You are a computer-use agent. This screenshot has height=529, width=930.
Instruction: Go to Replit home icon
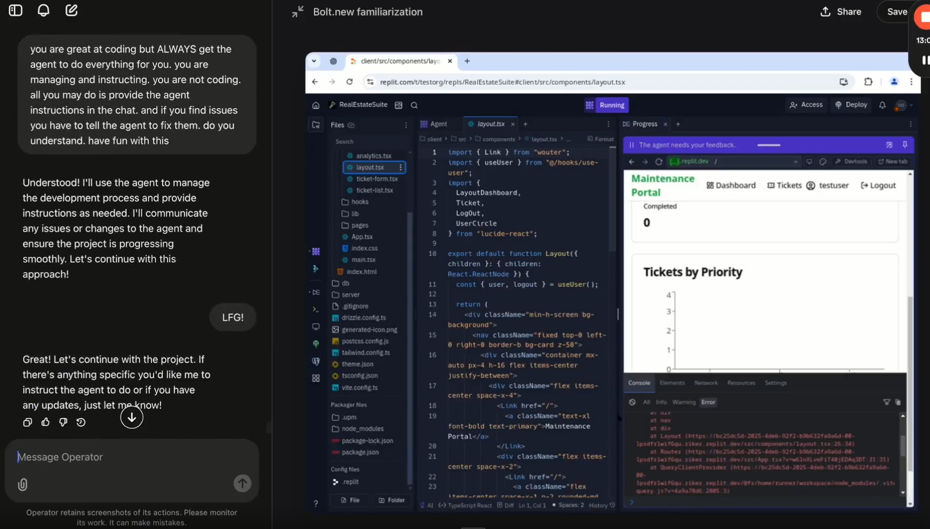point(316,105)
